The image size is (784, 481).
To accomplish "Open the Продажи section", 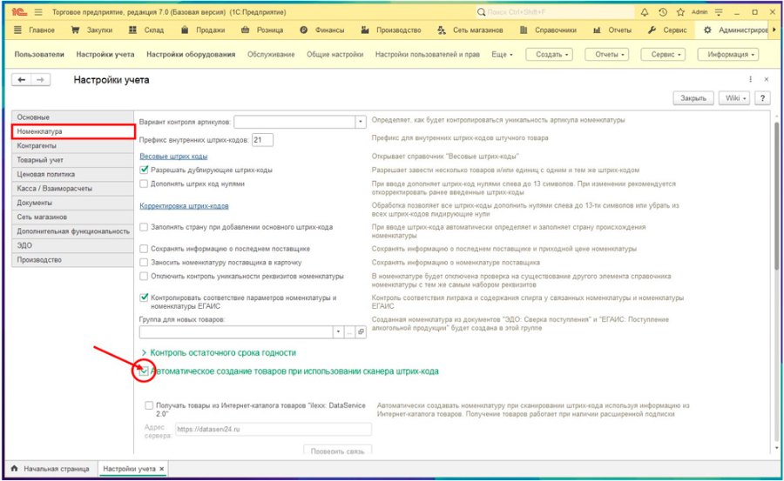I will [202, 30].
